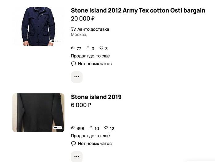Click photo carousel dots on jacket image

56,41
